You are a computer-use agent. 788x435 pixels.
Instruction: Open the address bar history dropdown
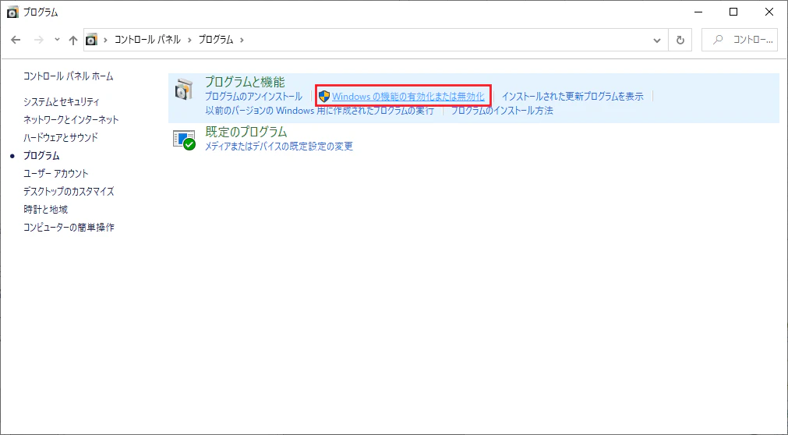pos(657,41)
